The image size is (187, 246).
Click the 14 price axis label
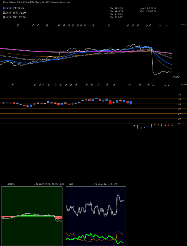pos(179,100)
